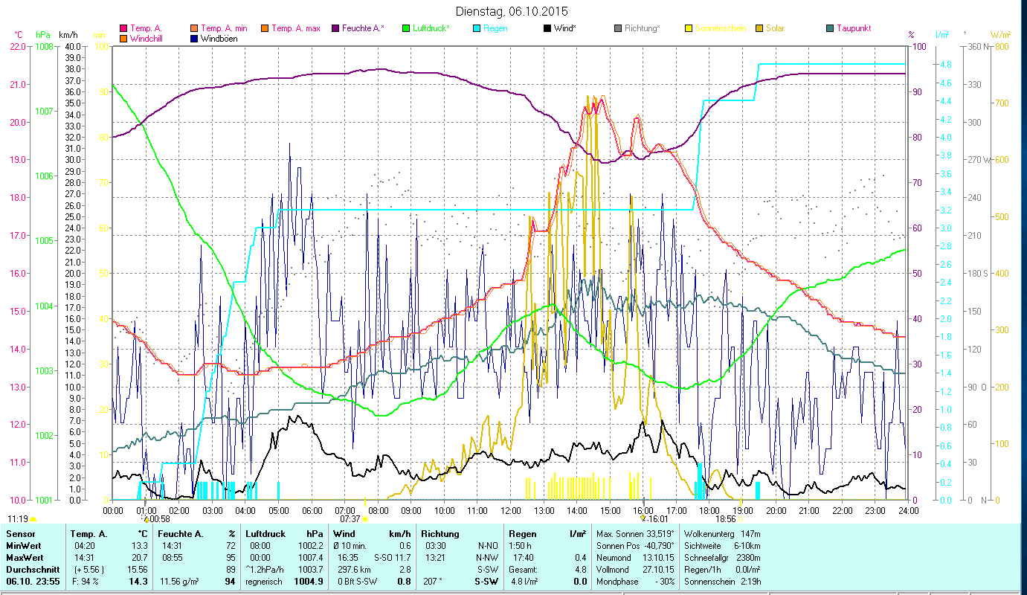Click the orange Temp. A. max legend swatch
This screenshot has width=1027, height=595.
263,29
